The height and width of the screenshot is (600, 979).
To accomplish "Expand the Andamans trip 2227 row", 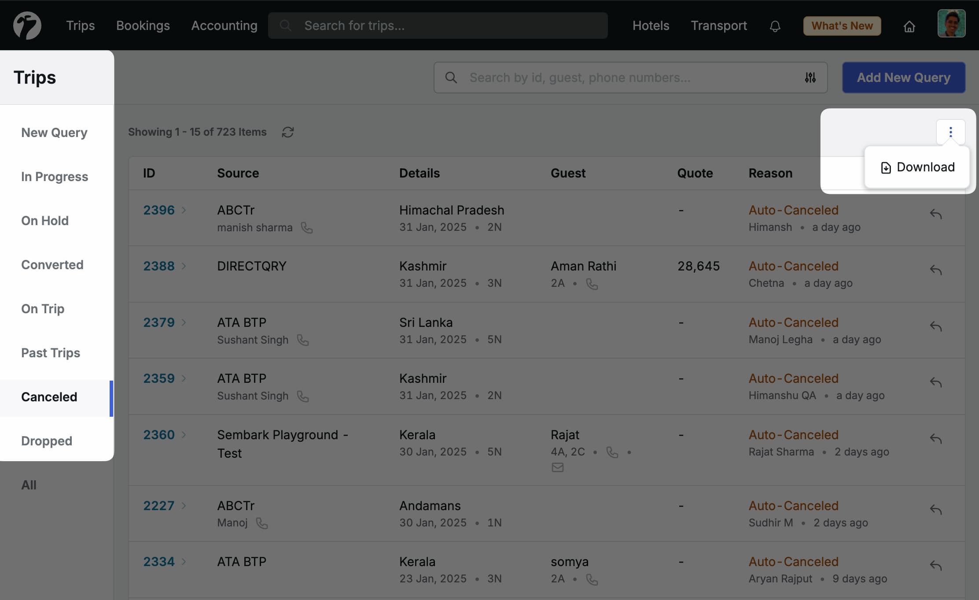I will coord(184,506).
